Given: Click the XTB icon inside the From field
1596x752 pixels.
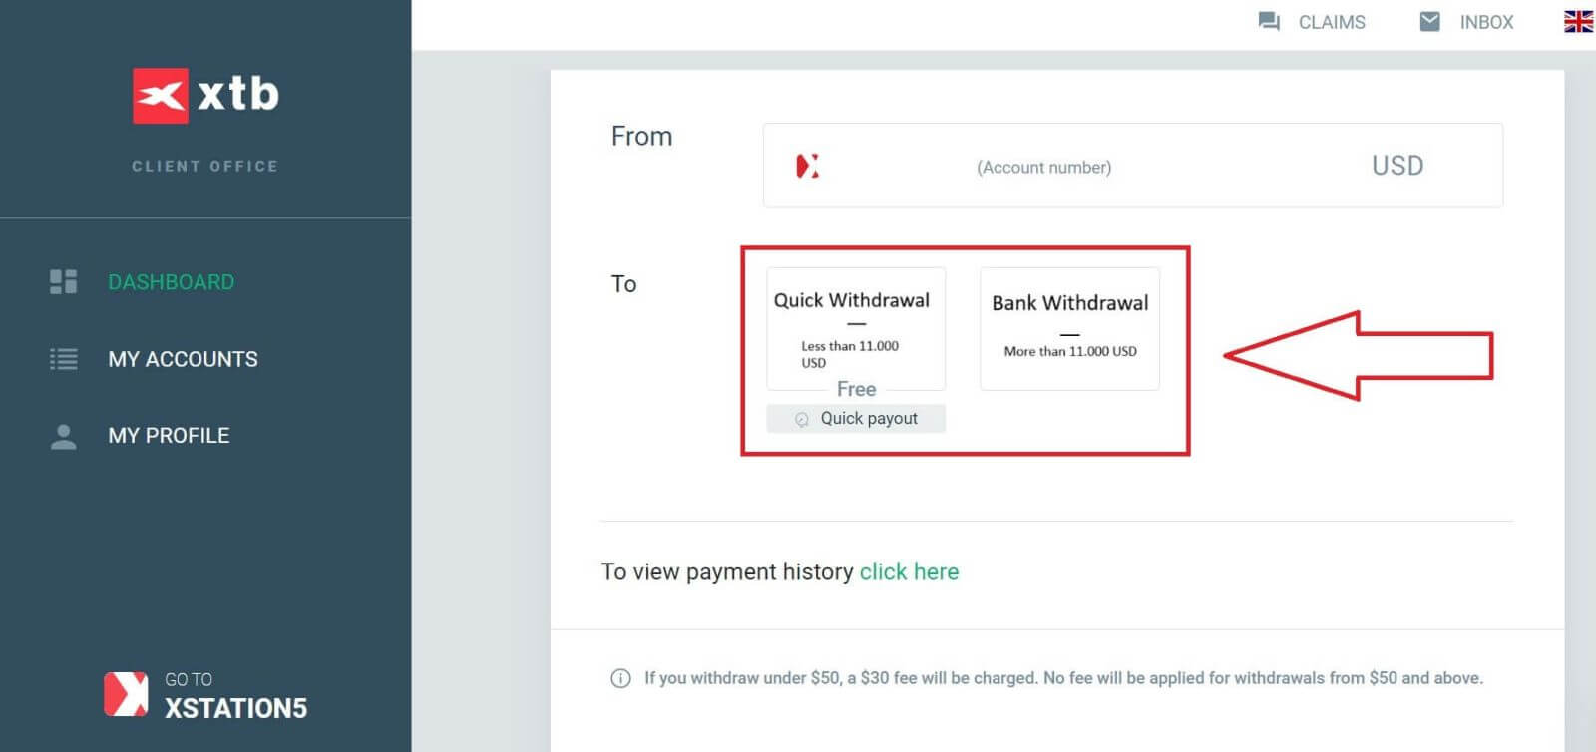Looking at the screenshot, I should [810, 166].
